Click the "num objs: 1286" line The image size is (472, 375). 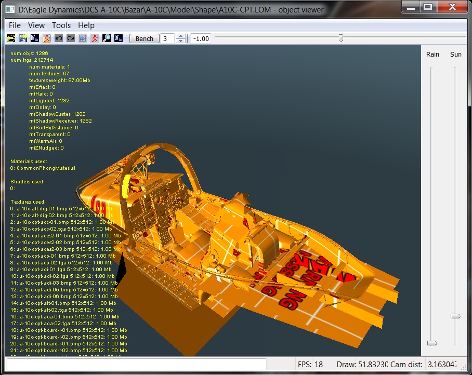[29, 53]
